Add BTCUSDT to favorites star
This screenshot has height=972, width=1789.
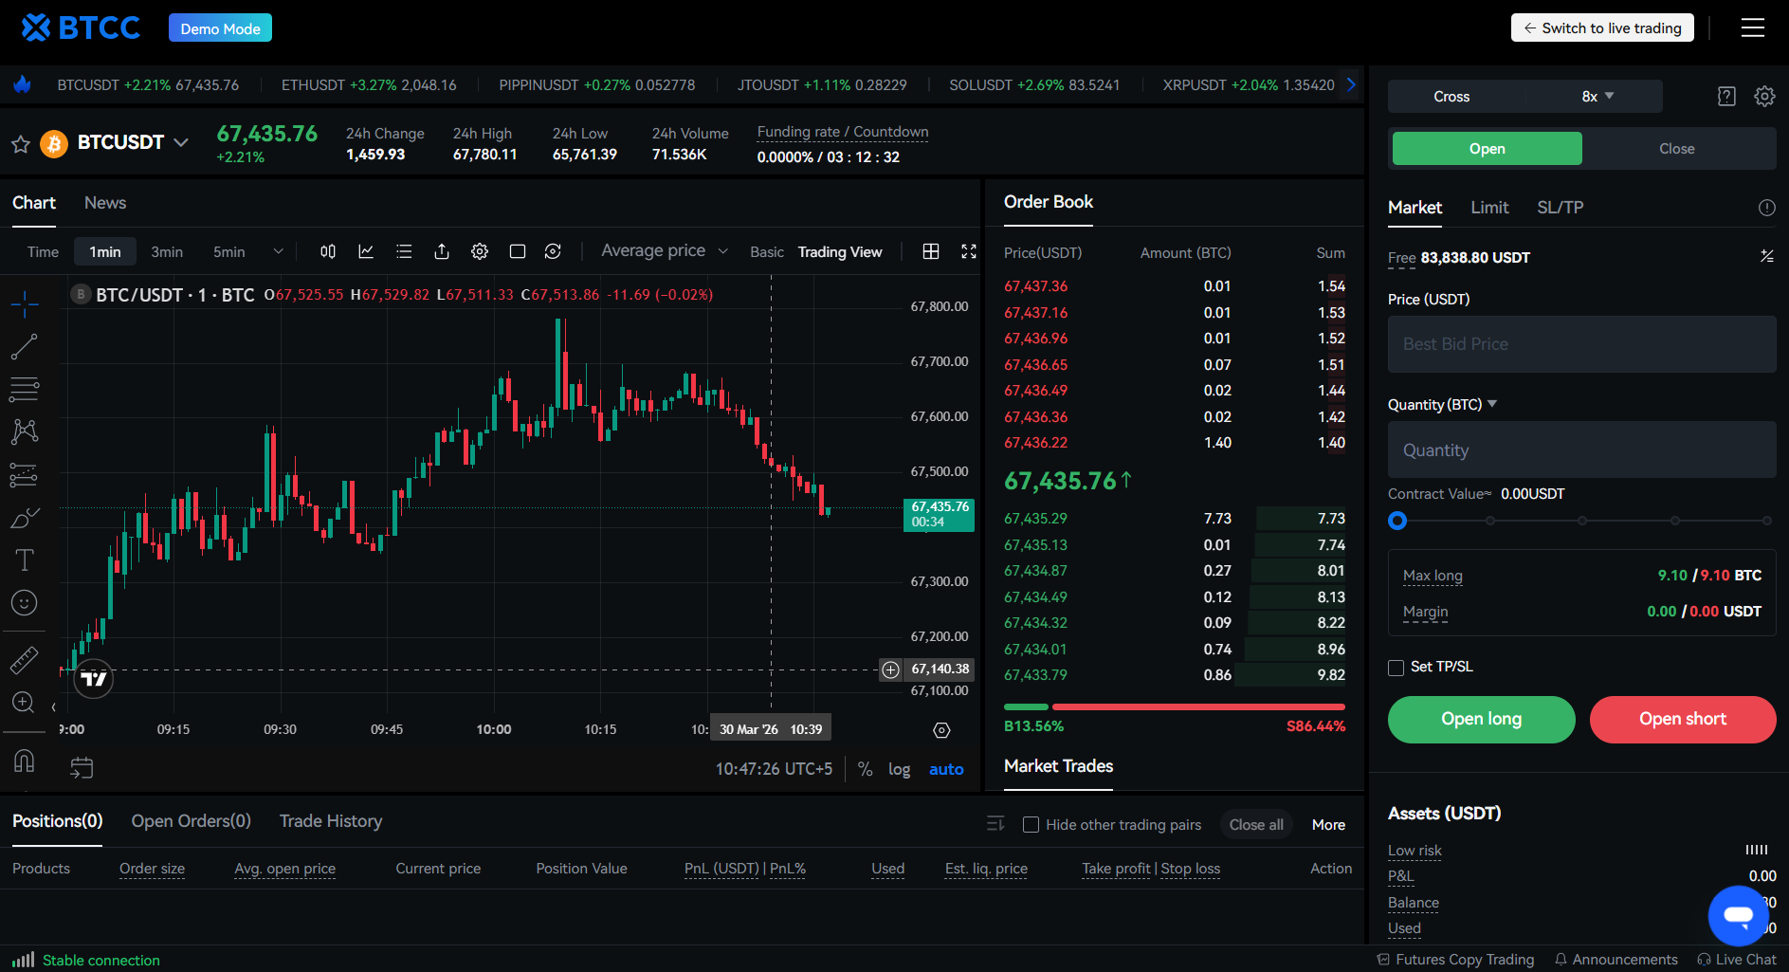pos(21,144)
